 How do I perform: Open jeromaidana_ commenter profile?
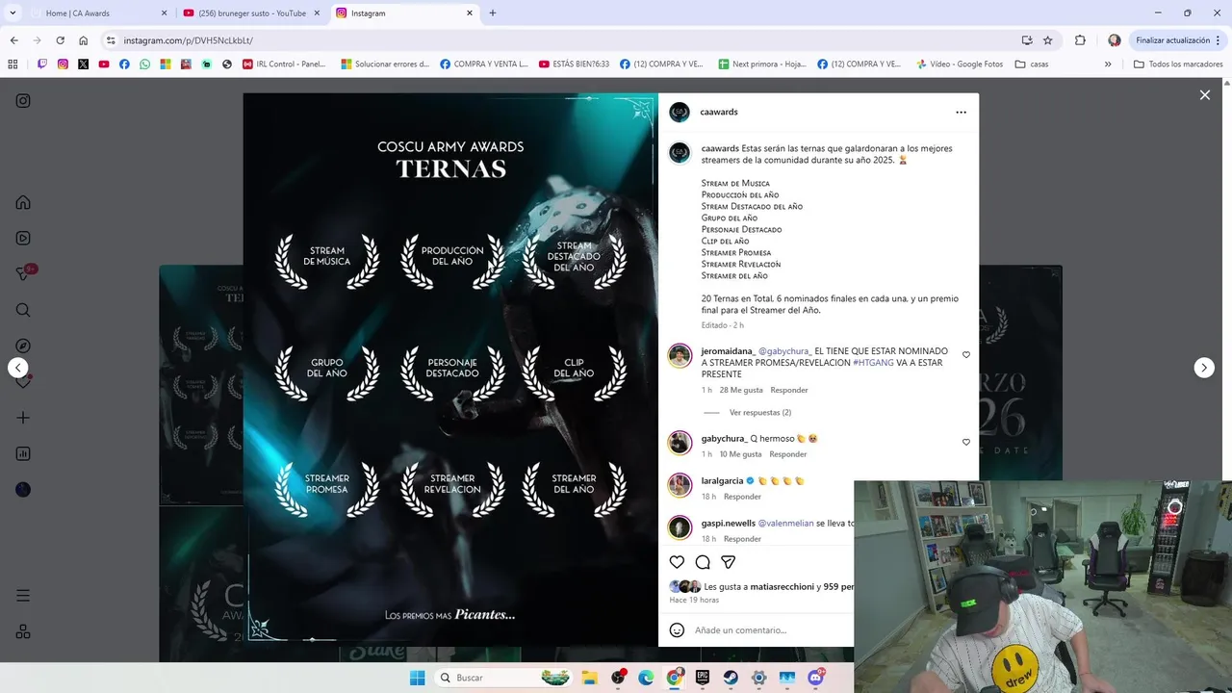point(730,351)
